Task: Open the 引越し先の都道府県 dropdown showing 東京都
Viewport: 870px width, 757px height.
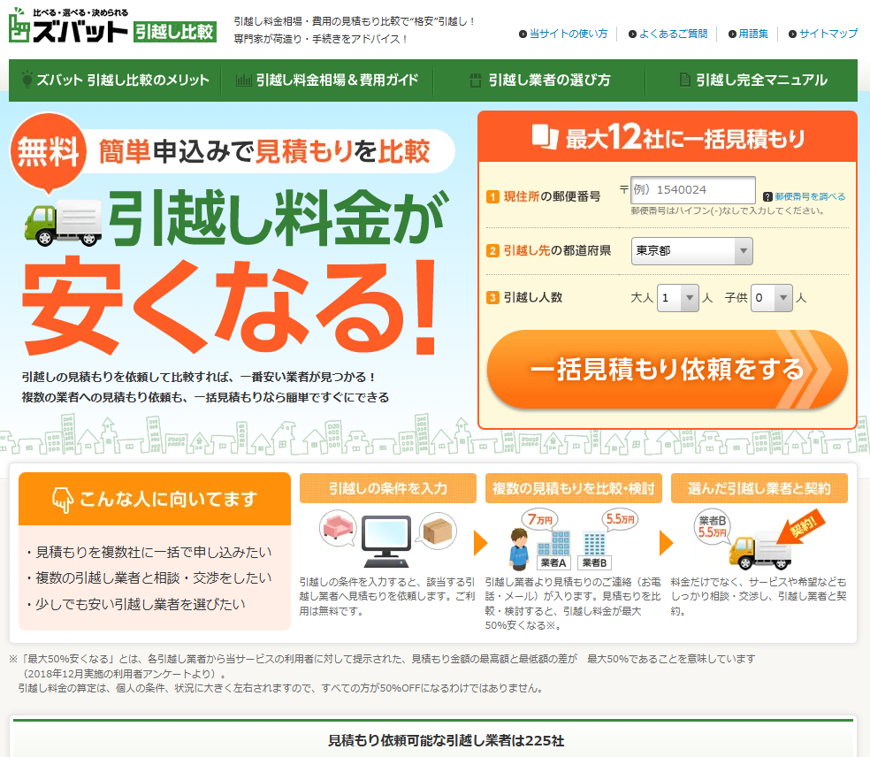Action: click(x=692, y=251)
